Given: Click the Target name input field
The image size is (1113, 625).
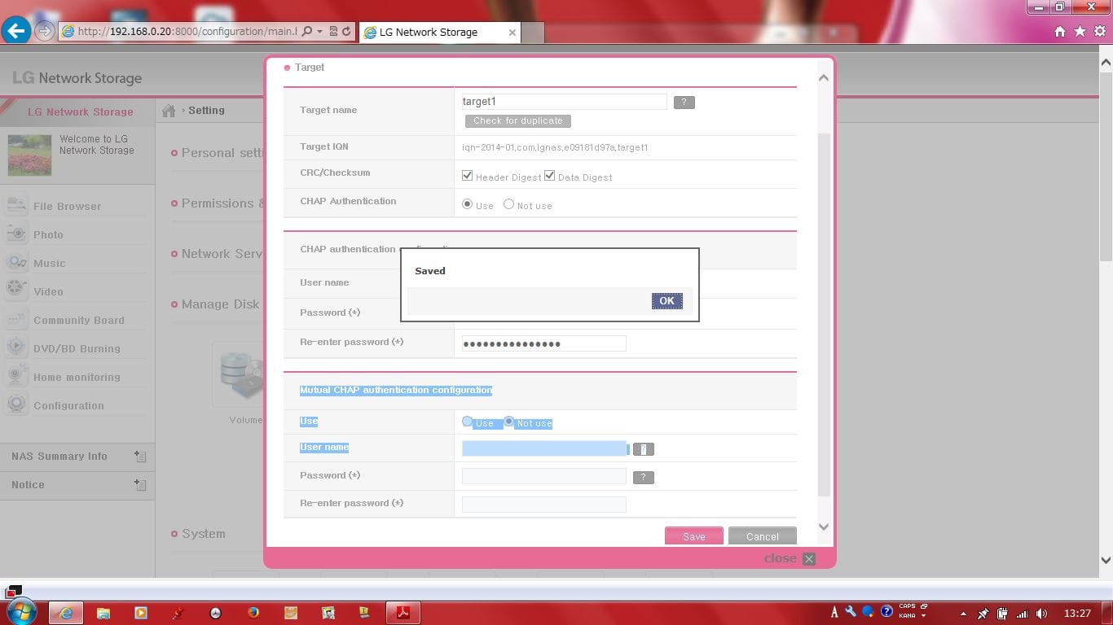Looking at the screenshot, I should (564, 102).
